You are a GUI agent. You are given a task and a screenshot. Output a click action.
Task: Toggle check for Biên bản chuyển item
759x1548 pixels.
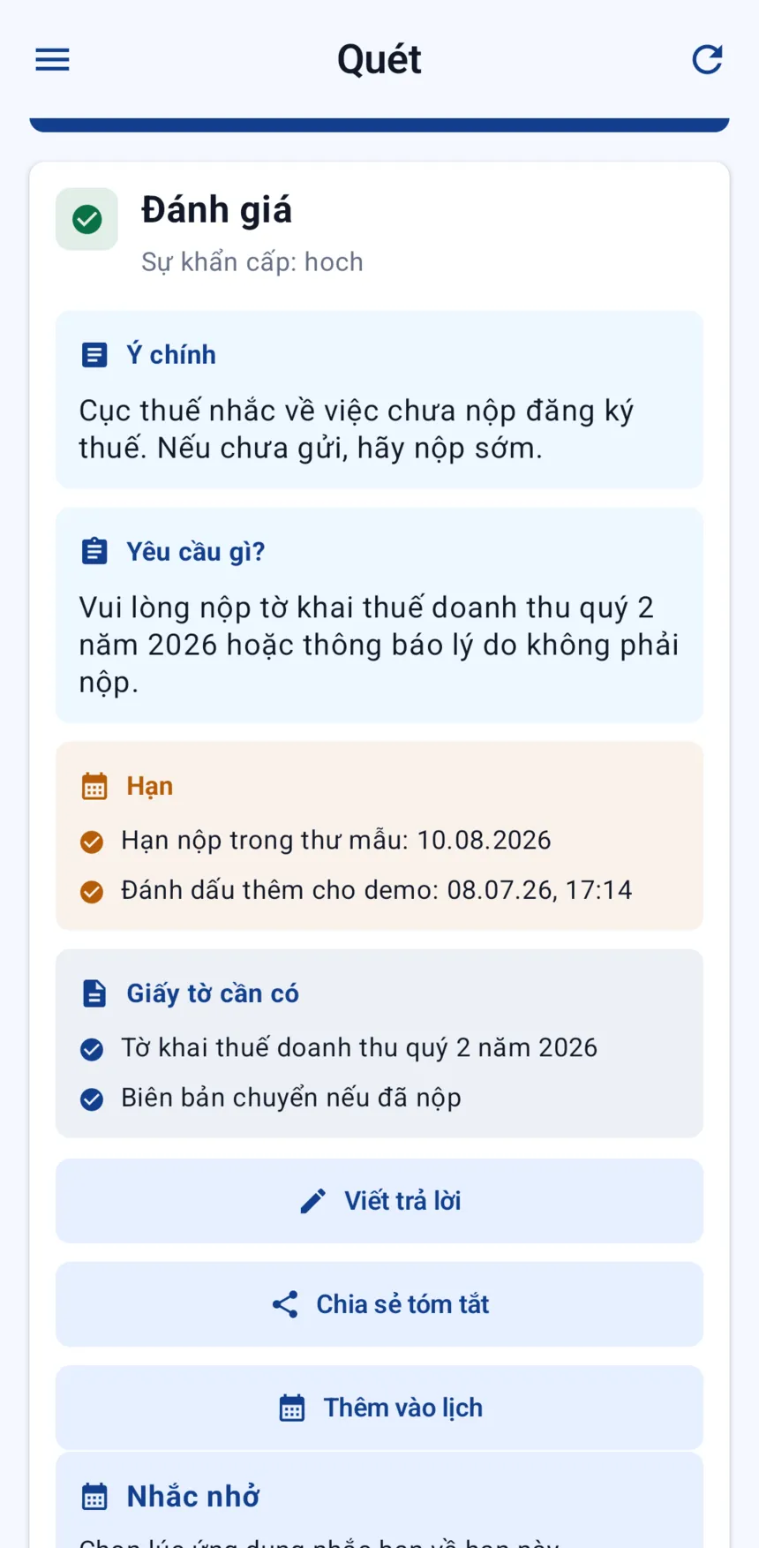[92, 1099]
